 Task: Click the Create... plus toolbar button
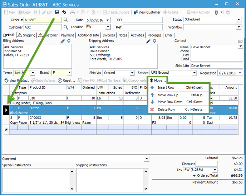(x=172, y=12)
